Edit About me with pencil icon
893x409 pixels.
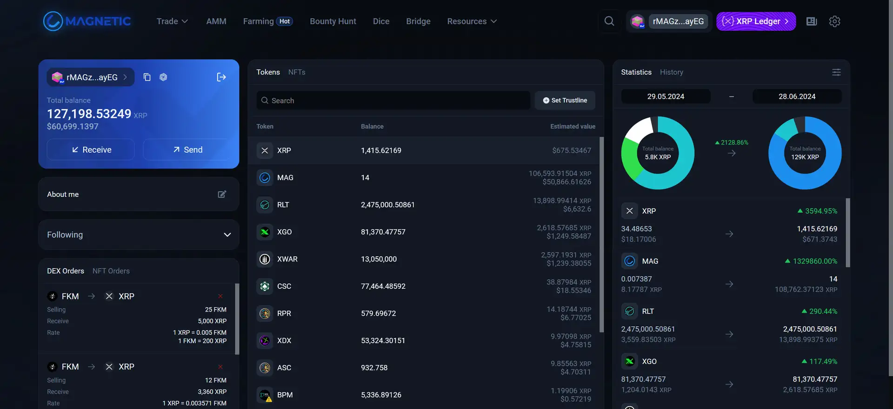pos(222,194)
